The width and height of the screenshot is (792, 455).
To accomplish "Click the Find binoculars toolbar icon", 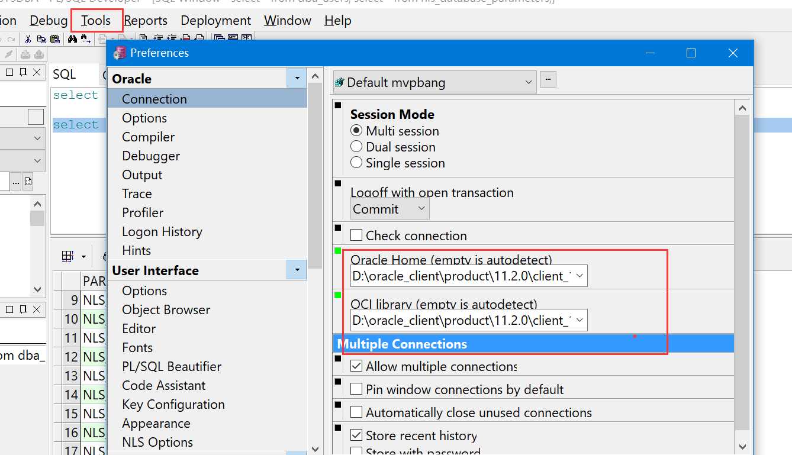I will coord(72,39).
